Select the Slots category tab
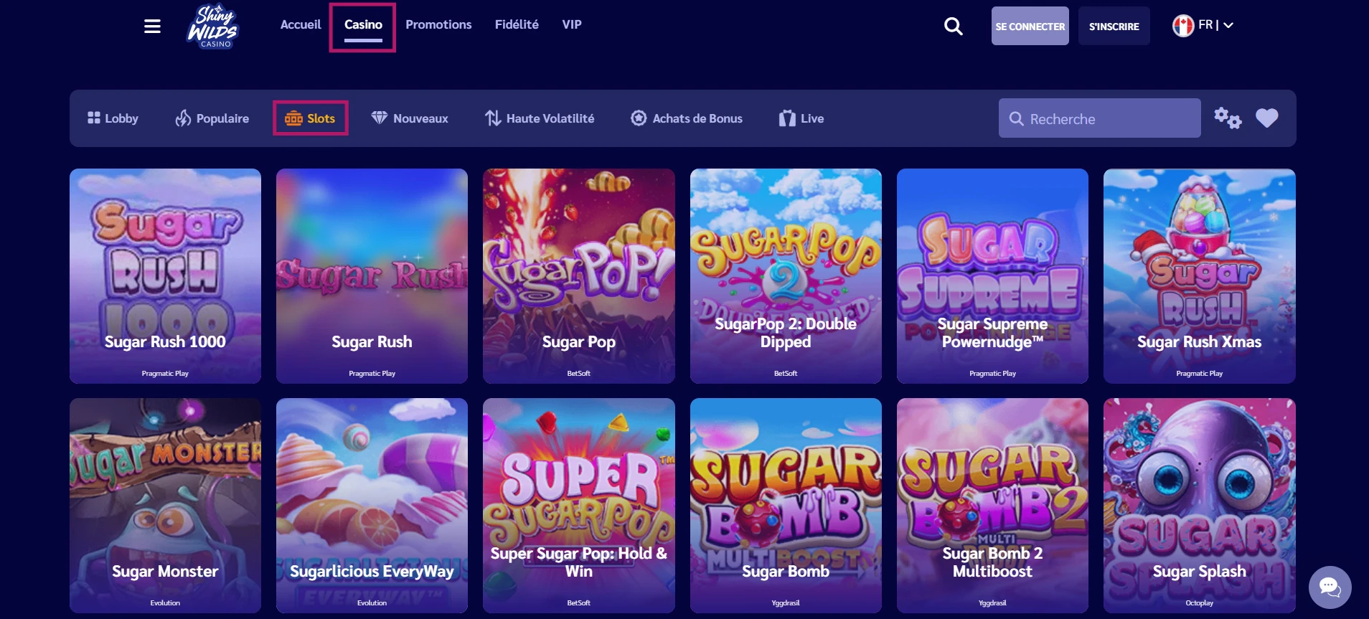The height and width of the screenshot is (619, 1369). pos(310,118)
